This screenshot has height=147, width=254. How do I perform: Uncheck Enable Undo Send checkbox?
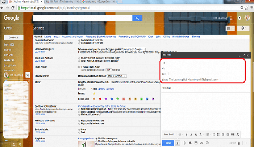click(79, 67)
